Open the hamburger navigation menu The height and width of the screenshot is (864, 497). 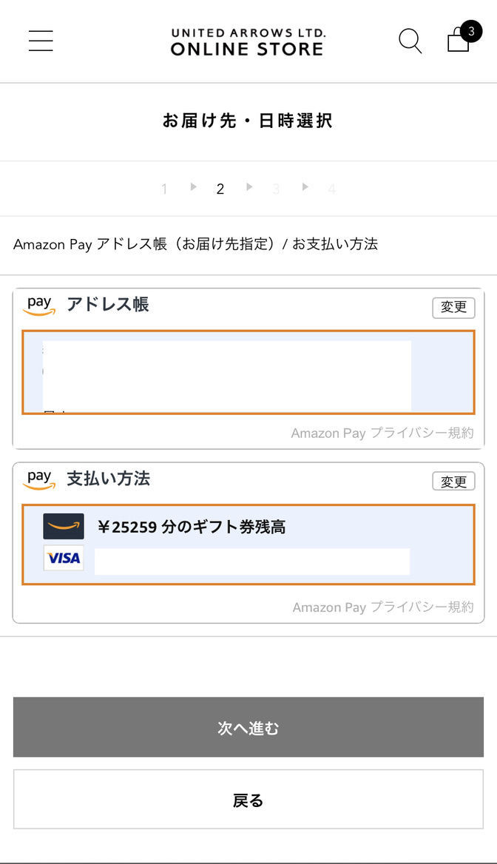[41, 41]
